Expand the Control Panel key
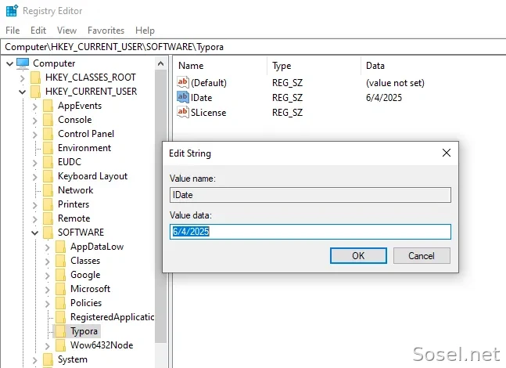 click(35, 135)
